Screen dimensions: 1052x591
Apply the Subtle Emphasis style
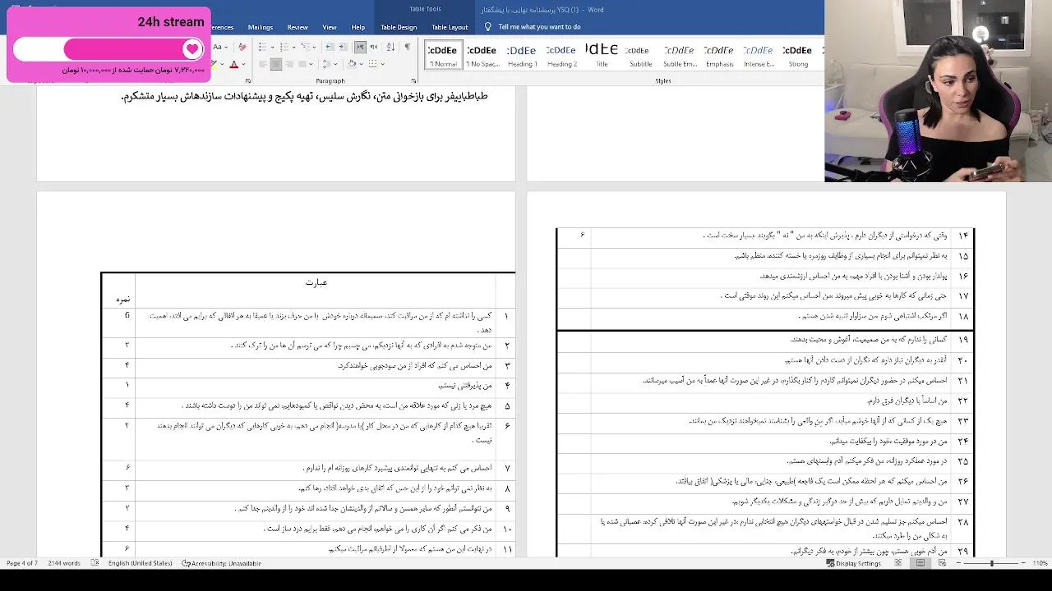tap(680, 55)
